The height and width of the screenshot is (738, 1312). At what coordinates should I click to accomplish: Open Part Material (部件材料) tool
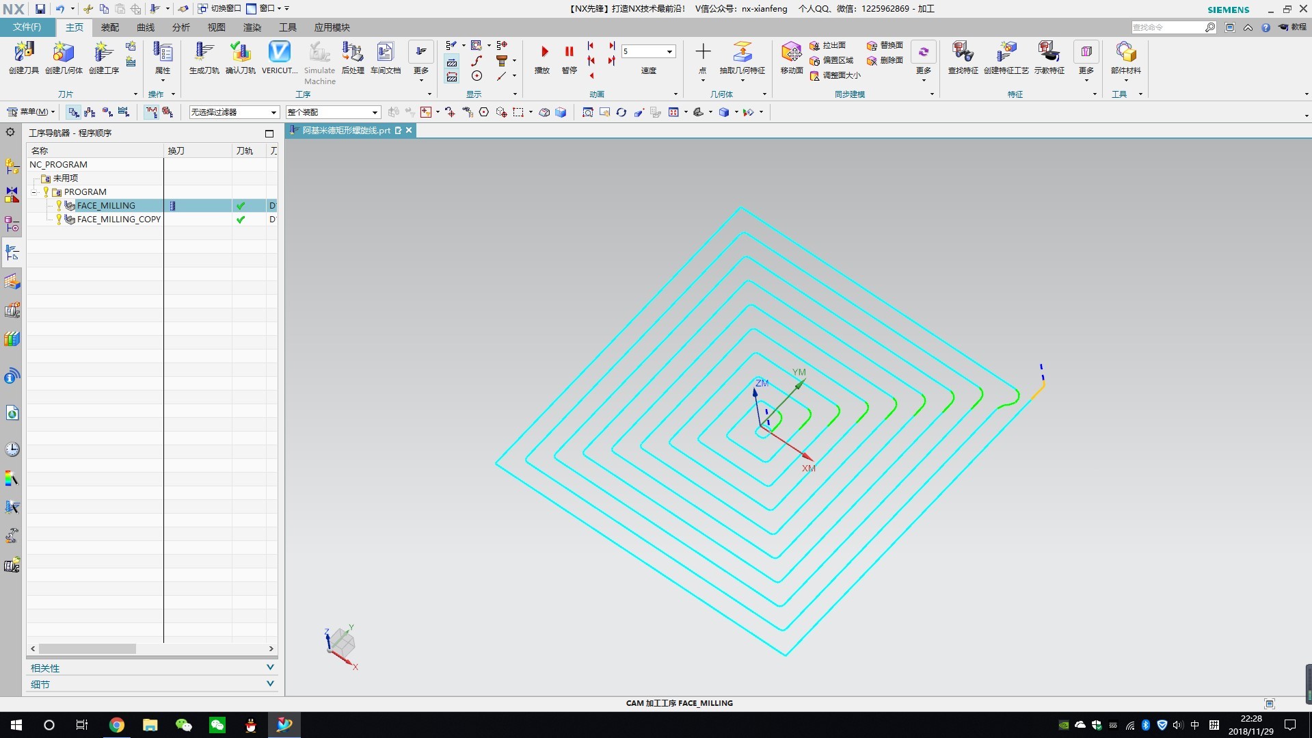click(x=1125, y=57)
